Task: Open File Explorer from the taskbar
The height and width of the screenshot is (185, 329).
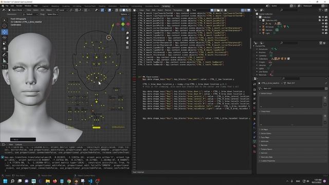Action: point(48,181)
